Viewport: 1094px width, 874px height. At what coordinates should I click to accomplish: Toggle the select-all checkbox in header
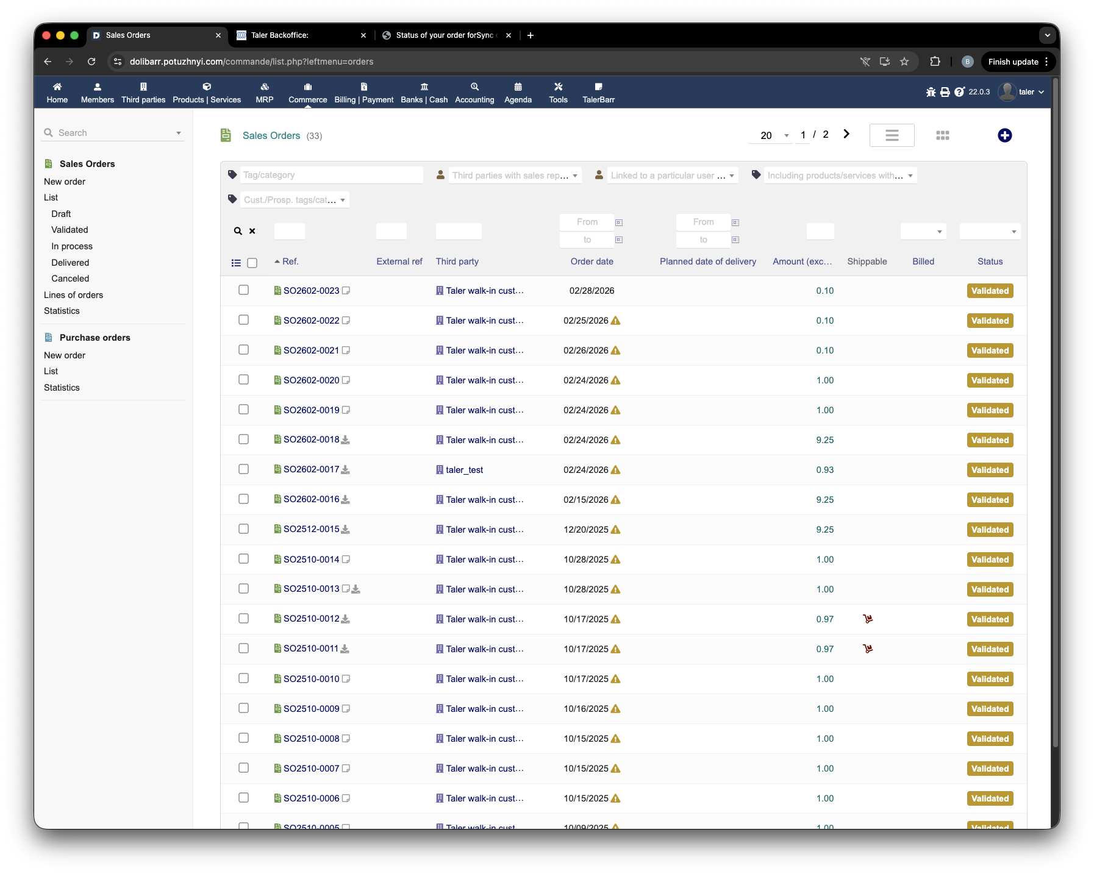point(252,263)
